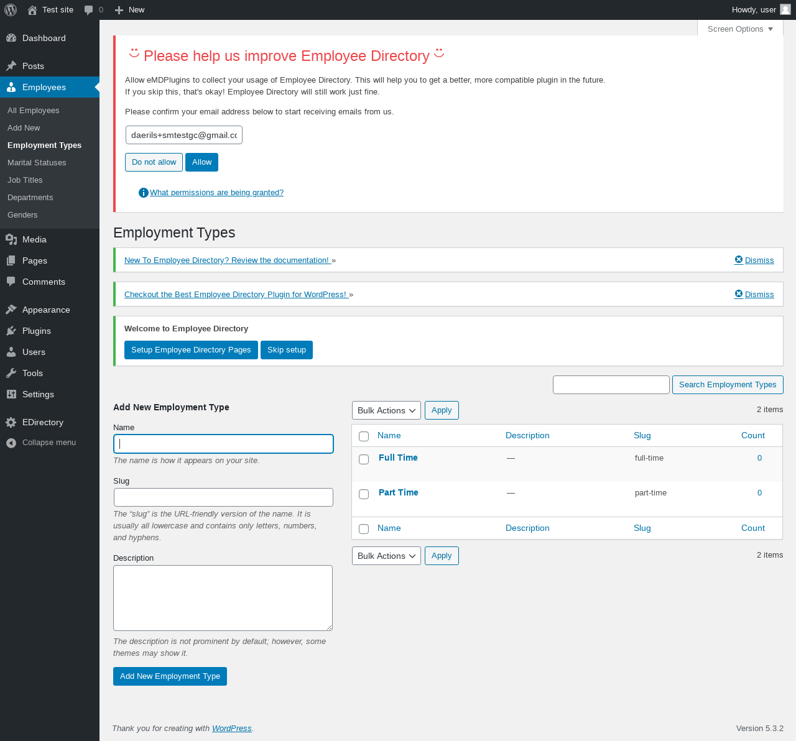Click the Settings sliders icon
796x741 pixels.
(x=11, y=394)
